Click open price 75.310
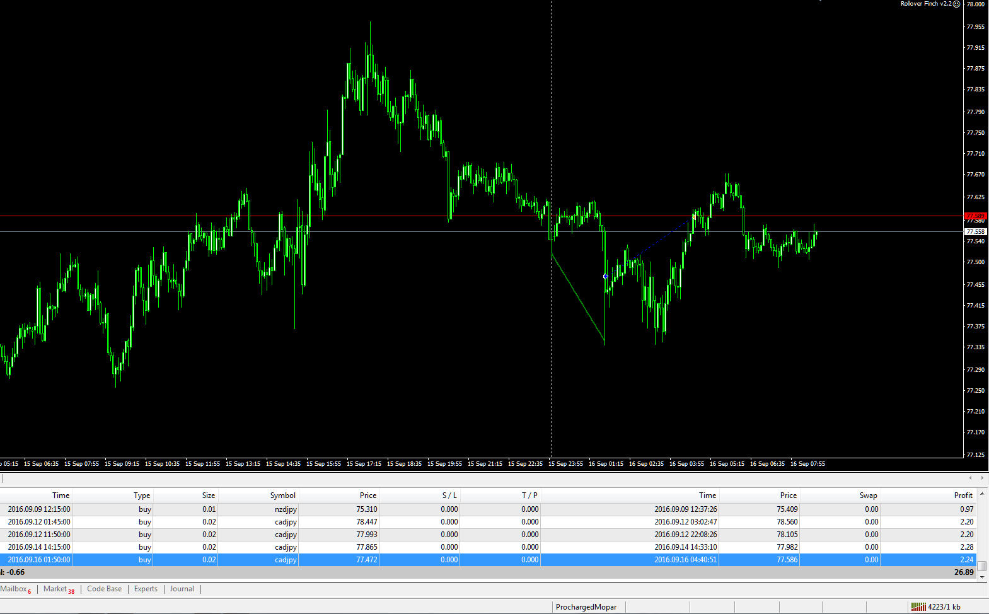This screenshot has width=989, height=614. (367, 509)
